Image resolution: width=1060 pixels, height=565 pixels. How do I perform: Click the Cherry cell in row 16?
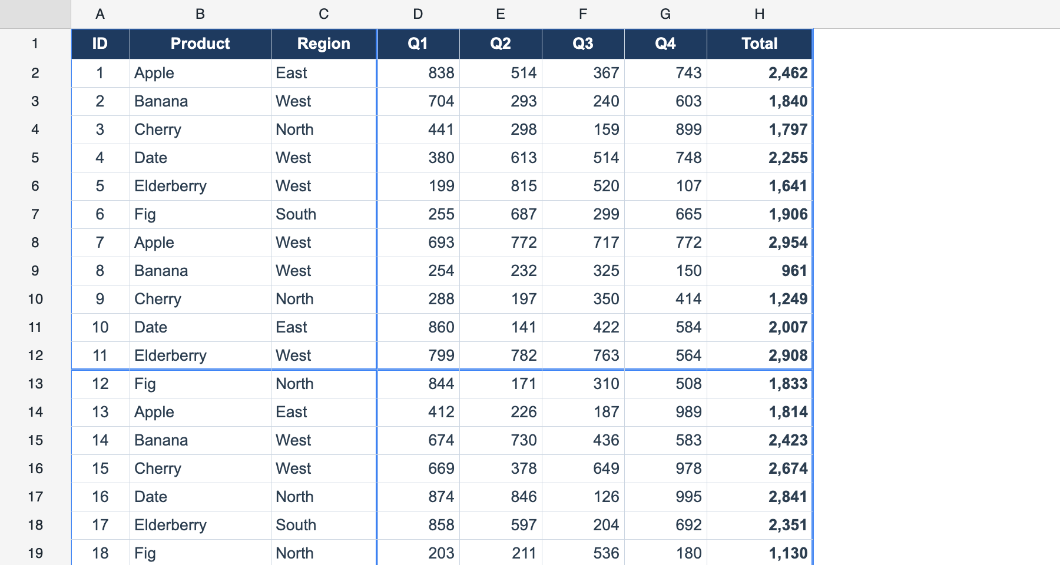pos(200,468)
